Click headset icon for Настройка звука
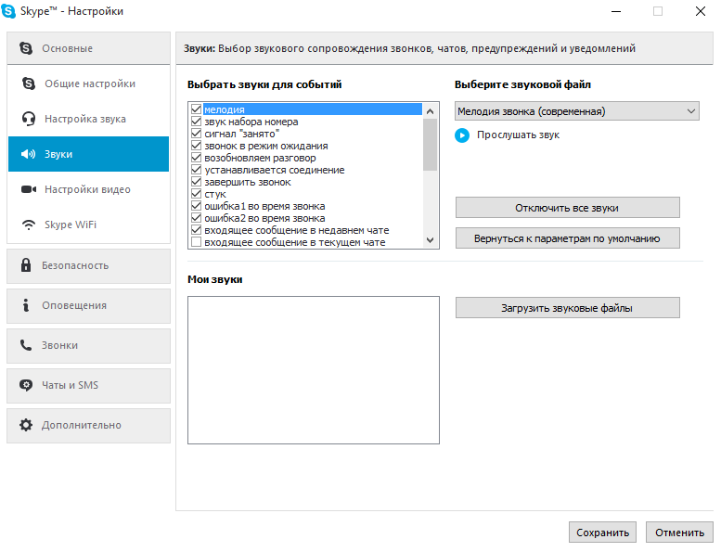This screenshot has height=552, width=721. click(29, 119)
